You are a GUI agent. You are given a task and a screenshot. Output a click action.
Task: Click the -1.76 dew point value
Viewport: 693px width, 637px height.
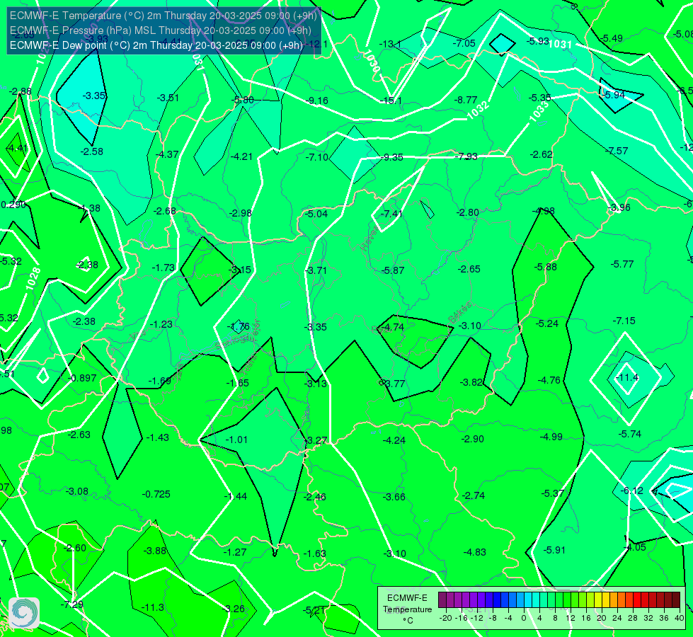tap(239, 327)
